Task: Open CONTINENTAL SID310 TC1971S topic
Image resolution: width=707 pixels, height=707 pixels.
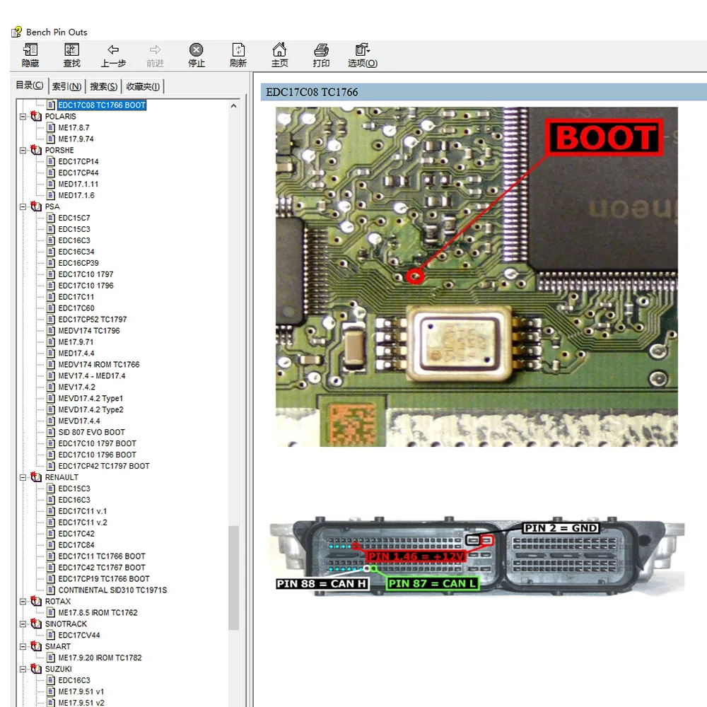Action: click(112, 590)
